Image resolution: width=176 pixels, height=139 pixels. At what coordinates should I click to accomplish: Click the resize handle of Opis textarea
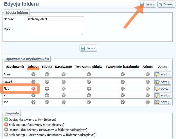click(x=82, y=34)
